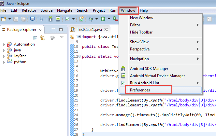Click line 24 implicitlyWait code line
Viewport: 216px width, 136px height.
pyautogui.click(x=158, y=115)
